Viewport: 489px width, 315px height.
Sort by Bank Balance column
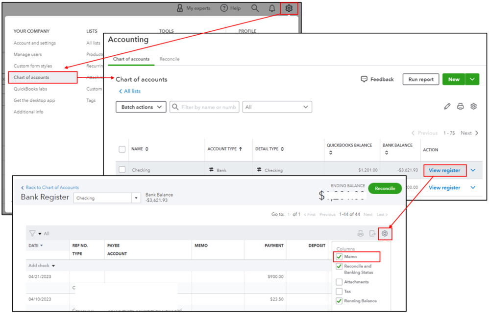[387, 153]
